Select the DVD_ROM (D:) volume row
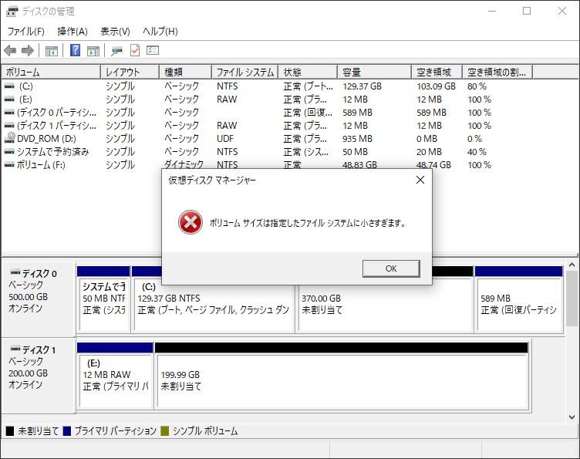 pos(46,139)
